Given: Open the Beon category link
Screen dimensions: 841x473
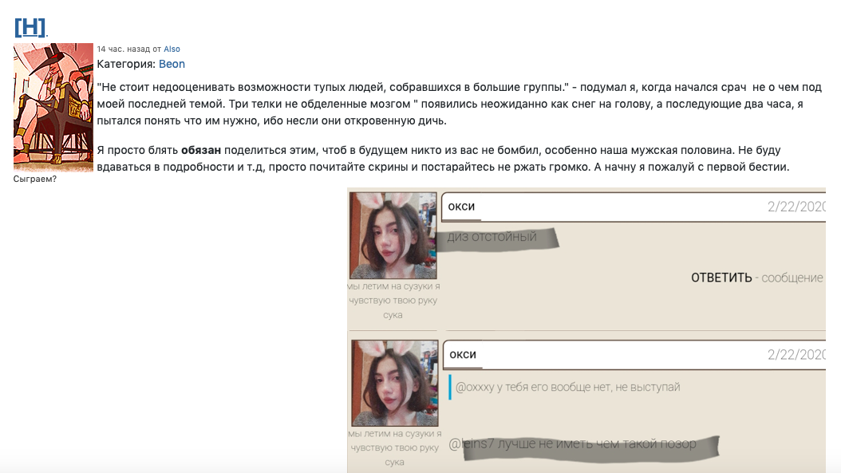Looking at the screenshot, I should 172,64.
